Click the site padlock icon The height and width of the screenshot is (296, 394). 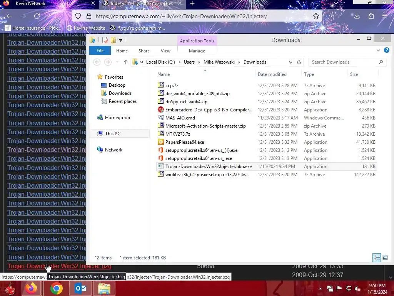[89, 16]
